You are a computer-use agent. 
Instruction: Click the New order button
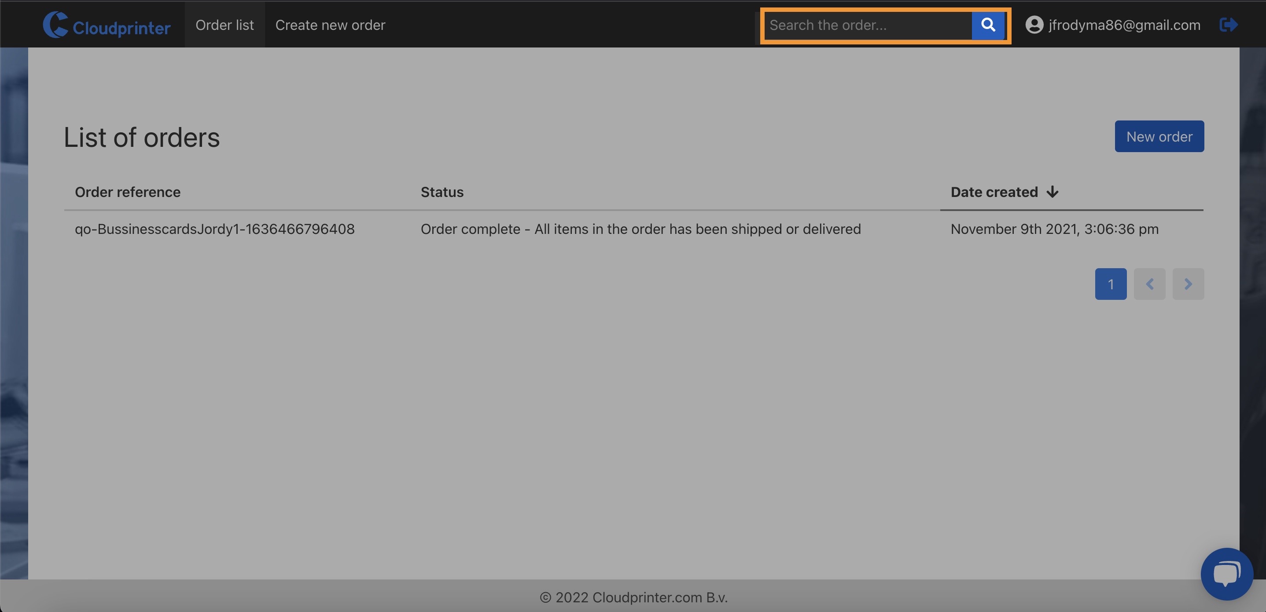pos(1159,136)
